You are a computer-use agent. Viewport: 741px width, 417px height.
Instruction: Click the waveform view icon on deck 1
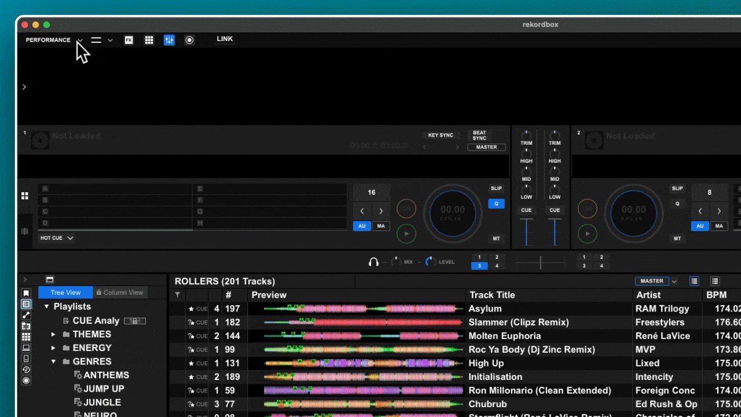click(25, 231)
